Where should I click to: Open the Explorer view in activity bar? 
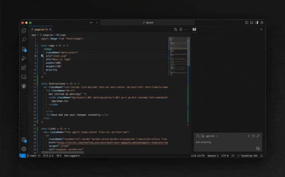pyautogui.click(x=24, y=31)
